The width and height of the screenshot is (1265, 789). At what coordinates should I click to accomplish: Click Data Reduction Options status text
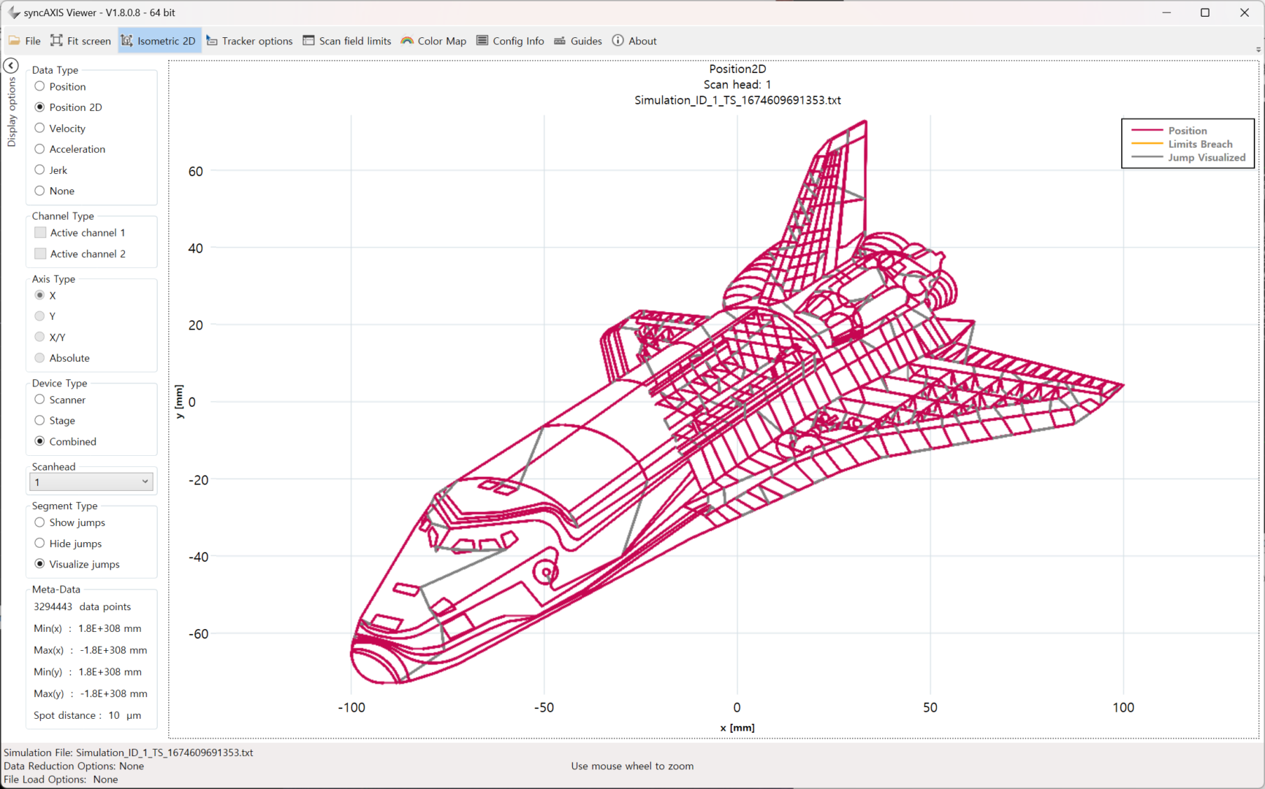[74, 766]
